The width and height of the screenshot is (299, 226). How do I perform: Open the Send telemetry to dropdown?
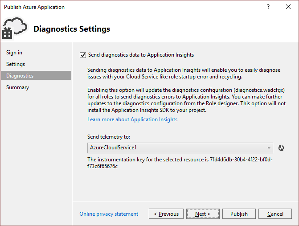tap(180, 148)
